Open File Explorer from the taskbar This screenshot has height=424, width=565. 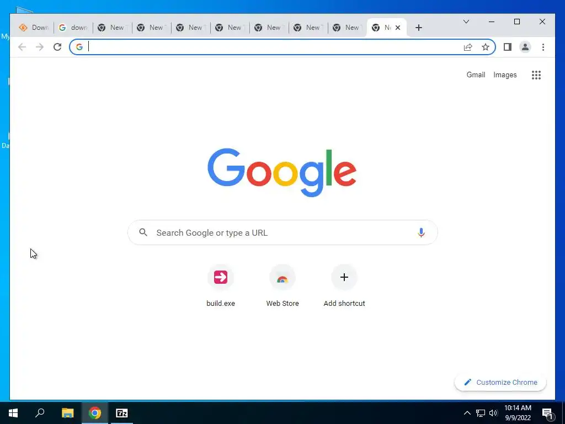tap(67, 413)
